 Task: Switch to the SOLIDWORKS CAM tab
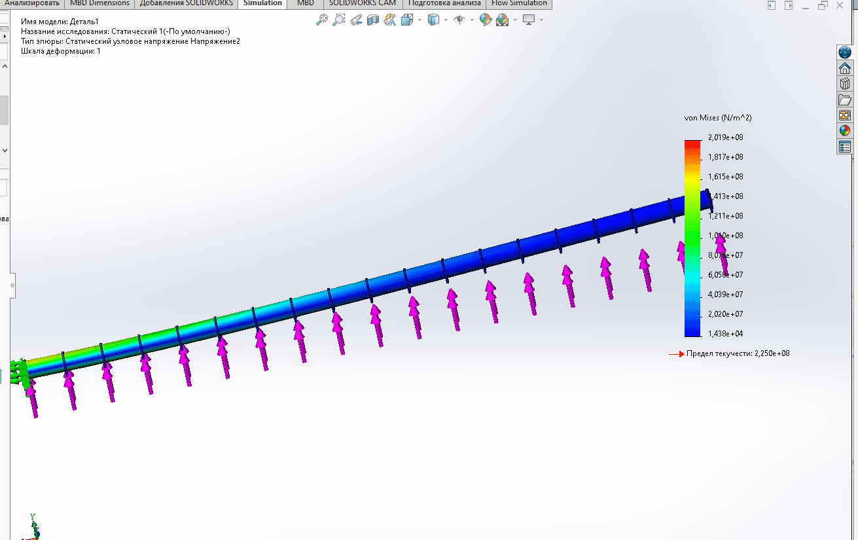pos(363,3)
